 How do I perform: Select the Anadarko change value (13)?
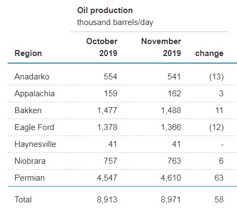(x=216, y=77)
